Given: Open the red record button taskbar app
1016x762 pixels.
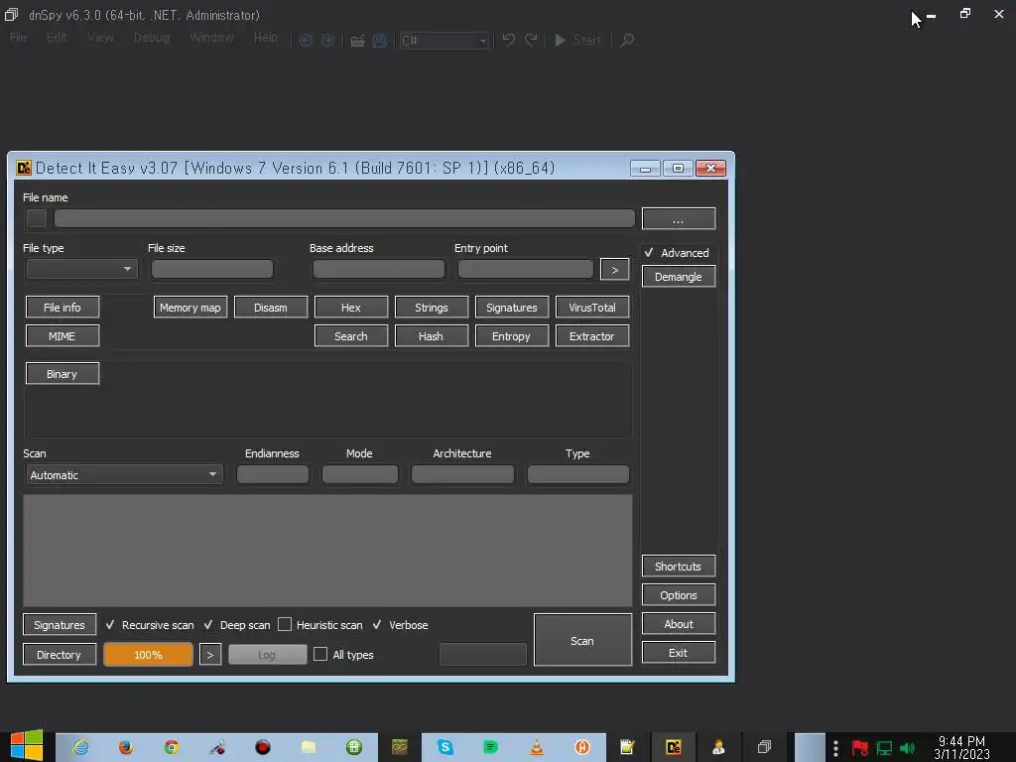Looking at the screenshot, I should click(262, 747).
